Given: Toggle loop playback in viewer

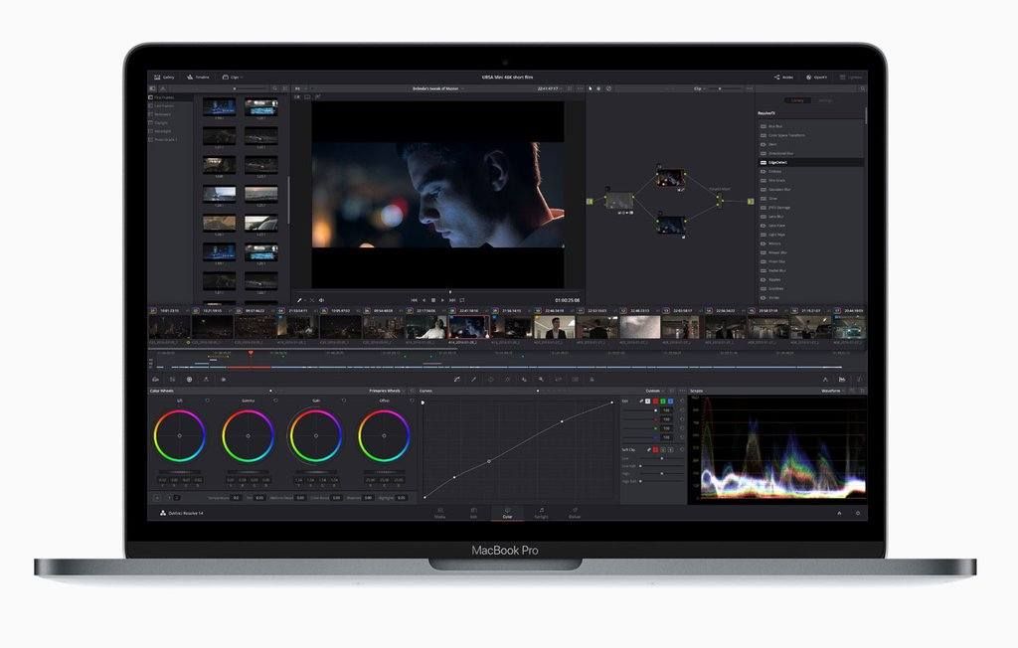Looking at the screenshot, I should 461,300.
